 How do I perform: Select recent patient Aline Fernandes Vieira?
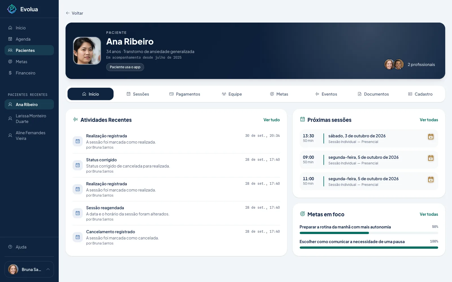coord(29,135)
